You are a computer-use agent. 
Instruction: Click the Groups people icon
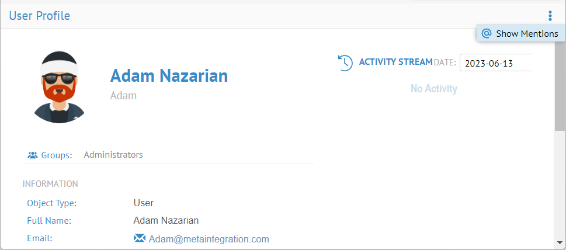33,155
